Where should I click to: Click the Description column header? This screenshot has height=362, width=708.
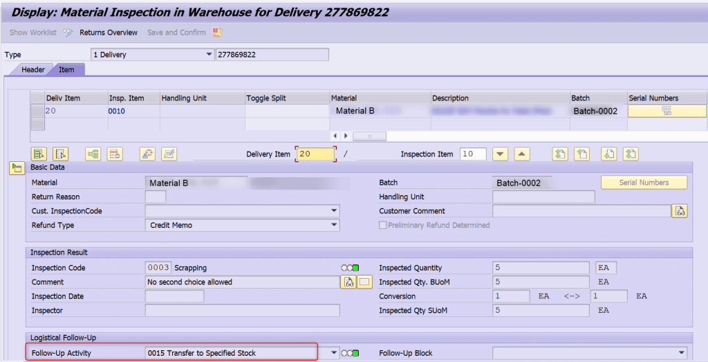500,98
